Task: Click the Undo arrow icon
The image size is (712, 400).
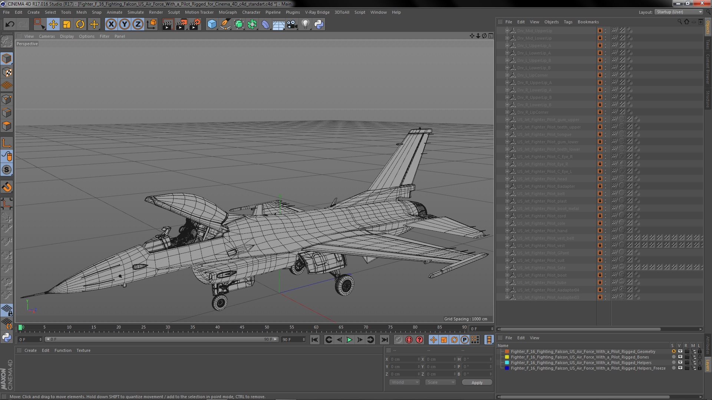Action: click(x=10, y=24)
